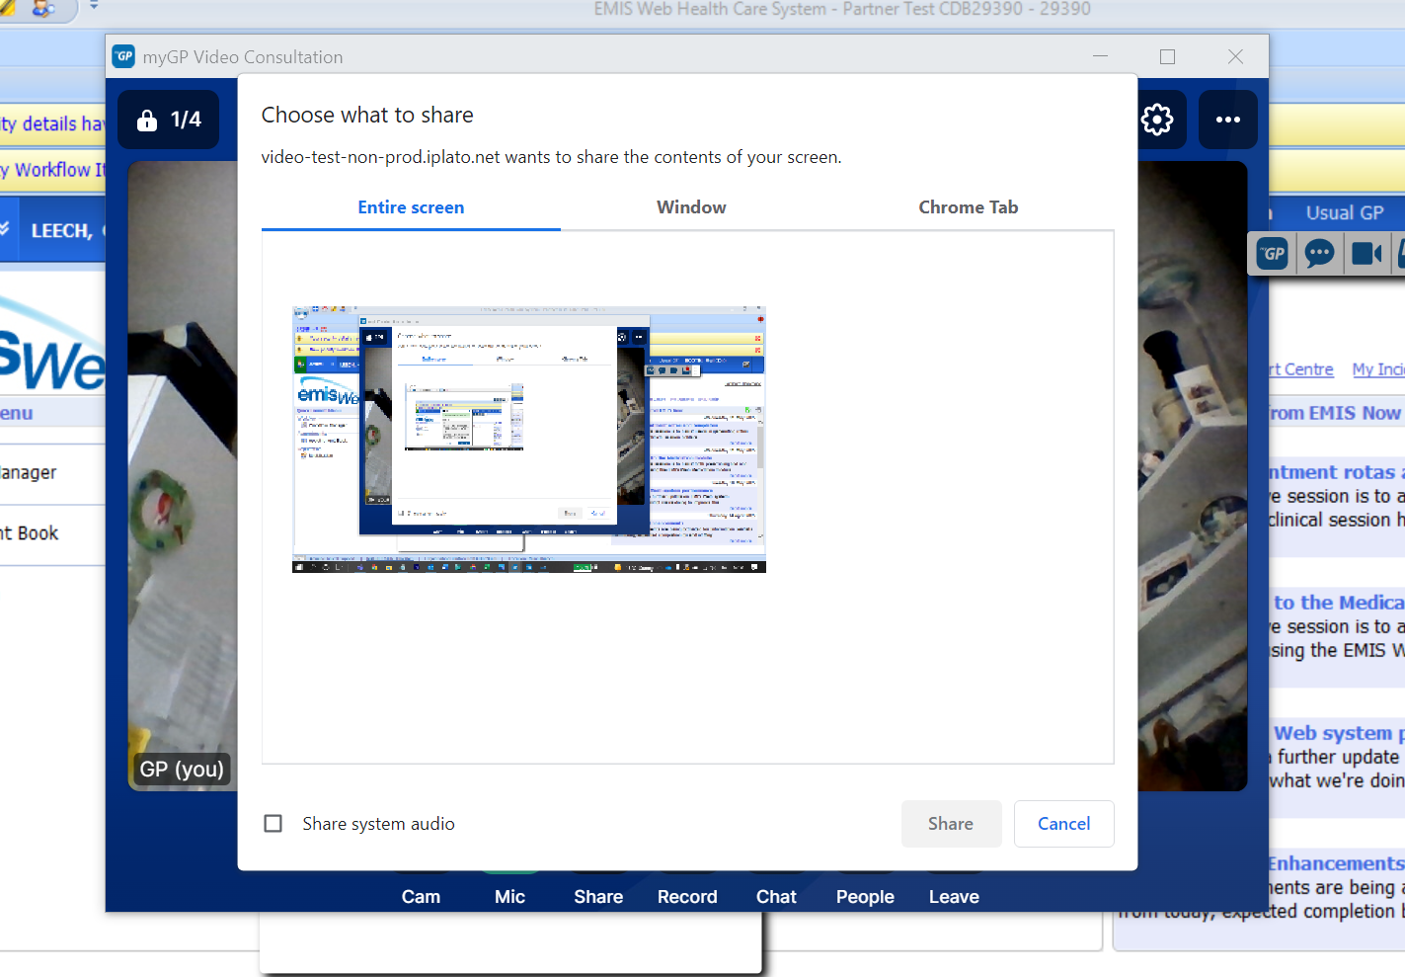Click the Usual GP label in EMIS
1405x977 pixels.
(1345, 212)
